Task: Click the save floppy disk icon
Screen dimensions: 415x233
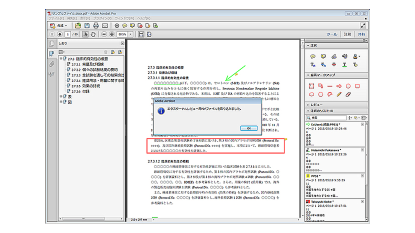Action: [87, 25]
